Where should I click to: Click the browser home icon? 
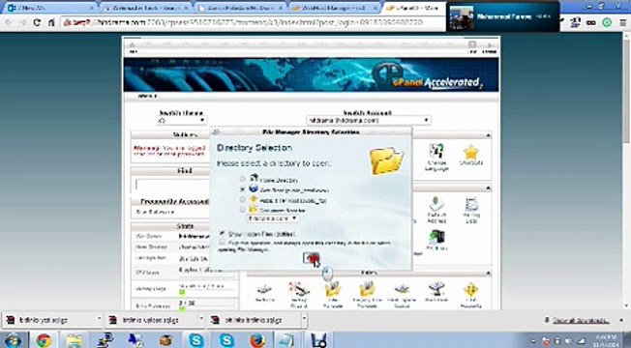pyautogui.click(x=51, y=22)
